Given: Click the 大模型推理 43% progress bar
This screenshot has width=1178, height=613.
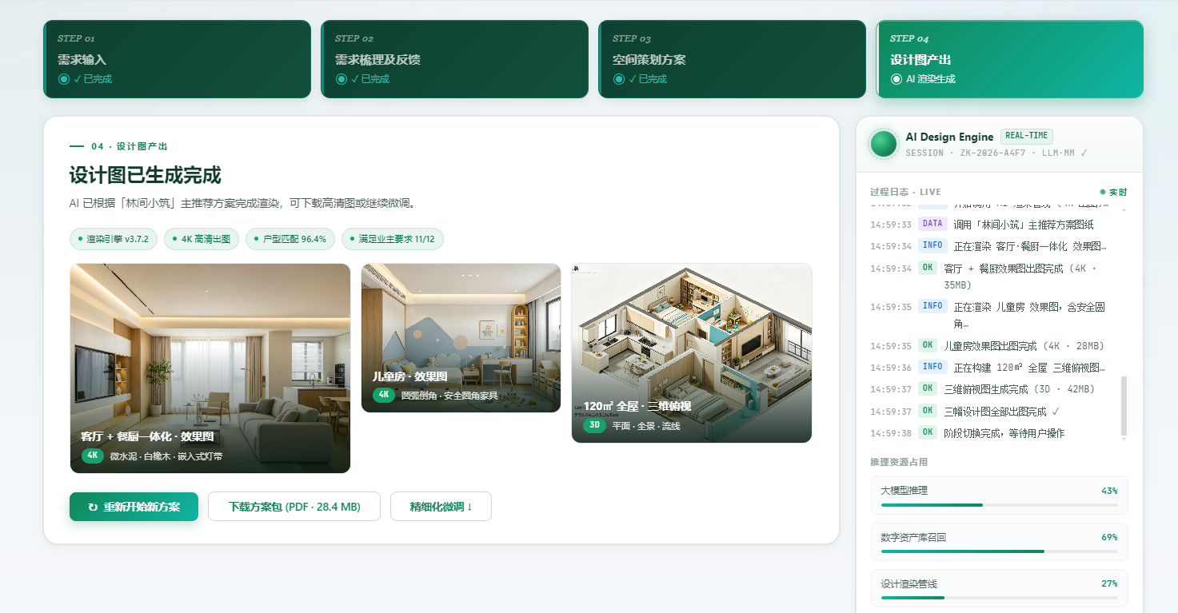Looking at the screenshot, I should (1000, 505).
